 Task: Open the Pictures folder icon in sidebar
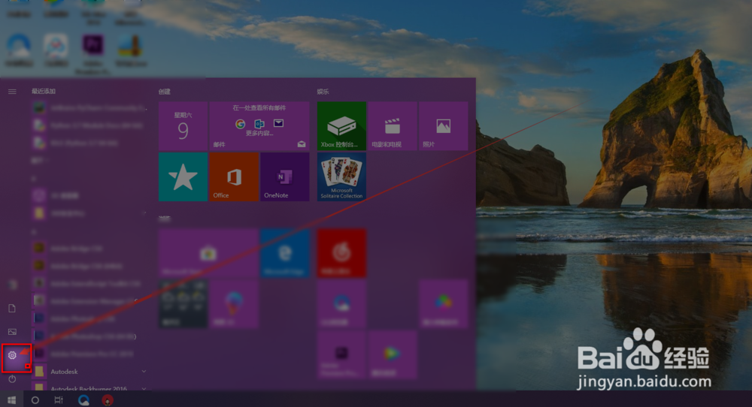13,331
